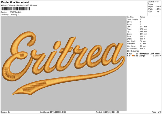This screenshot has height=114, width=162.
Task: Click the Machine: label
Action: [130, 17]
